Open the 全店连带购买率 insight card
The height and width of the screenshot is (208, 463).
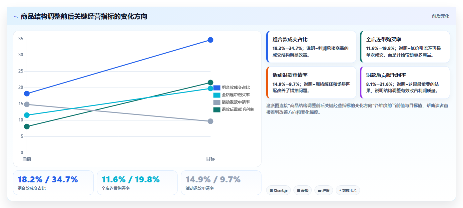(405, 47)
